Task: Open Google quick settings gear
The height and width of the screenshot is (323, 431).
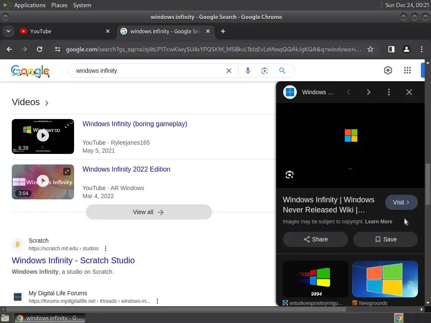Action: click(x=388, y=70)
